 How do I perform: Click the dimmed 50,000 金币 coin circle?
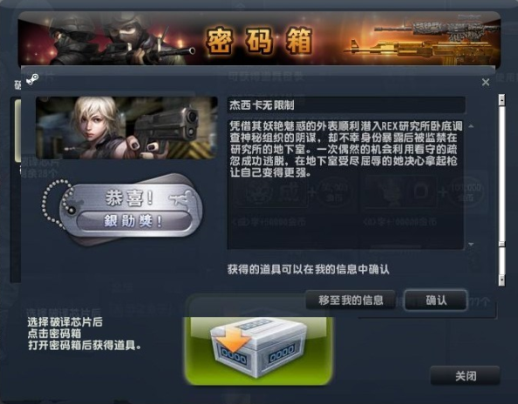(334, 193)
